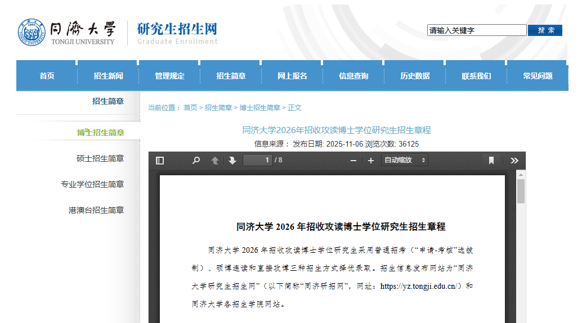The height and width of the screenshot is (323, 582).
Task: Expand the 自动缩放 zoom dropdown
Action: (x=404, y=161)
